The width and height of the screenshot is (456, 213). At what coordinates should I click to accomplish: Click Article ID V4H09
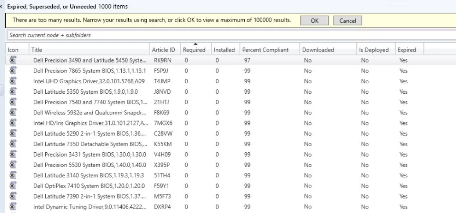pos(162,155)
